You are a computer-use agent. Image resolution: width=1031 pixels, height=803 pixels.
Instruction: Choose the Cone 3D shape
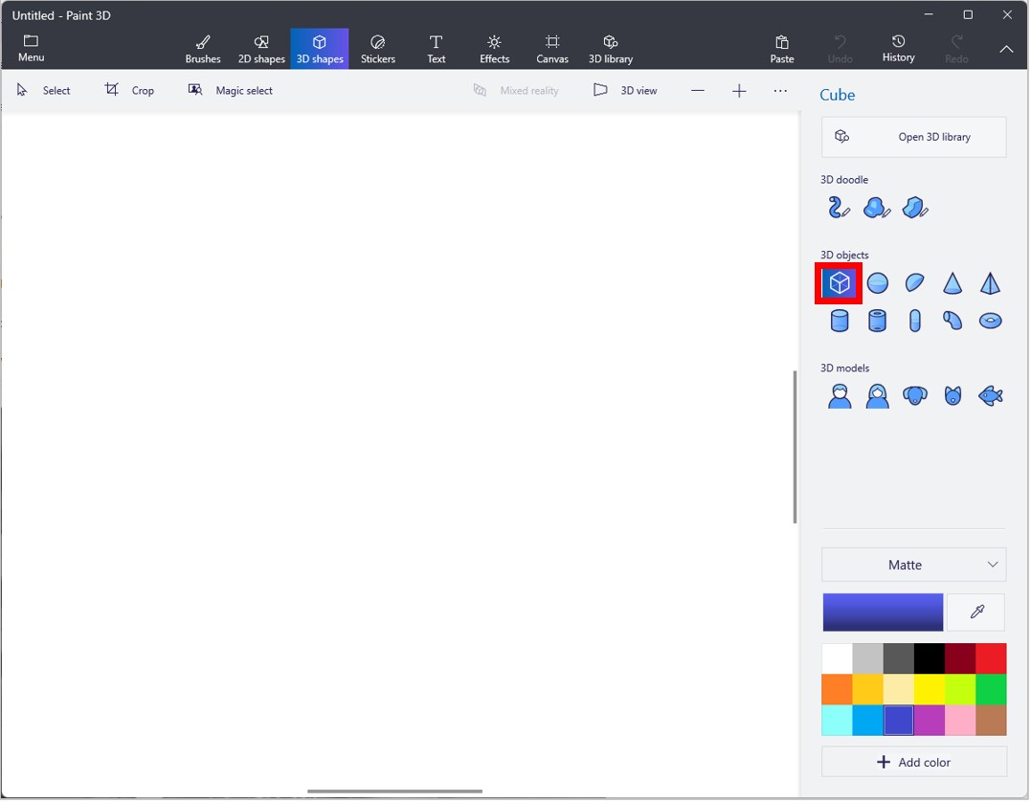click(x=952, y=282)
